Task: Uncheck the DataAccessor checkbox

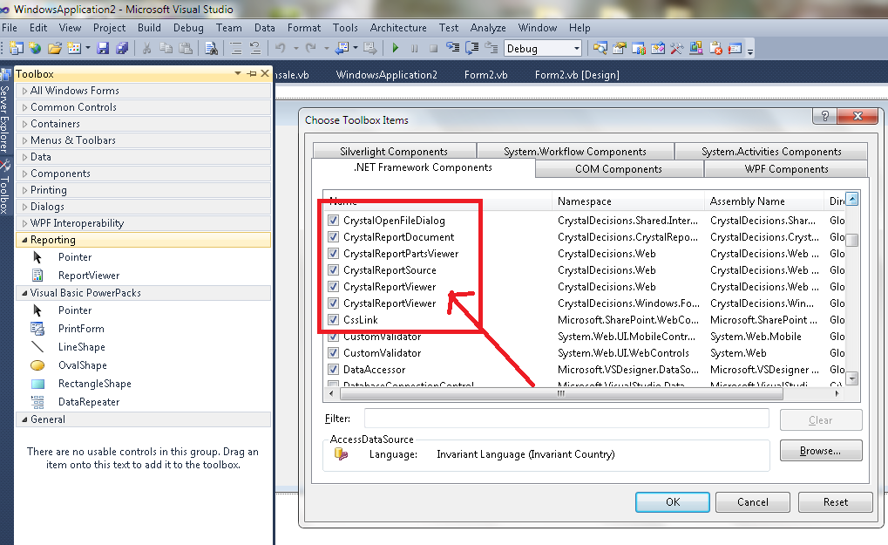Action: 333,370
